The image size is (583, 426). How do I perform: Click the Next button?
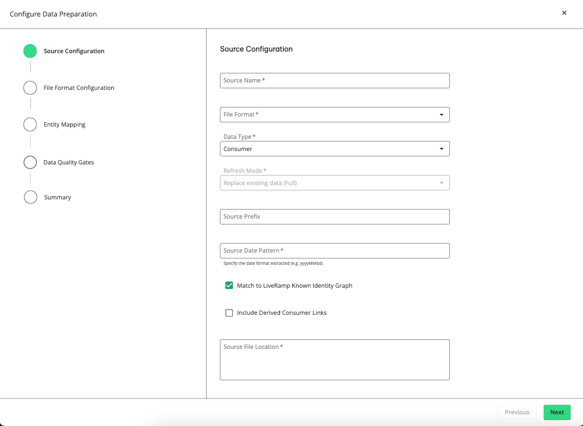(x=557, y=412)
